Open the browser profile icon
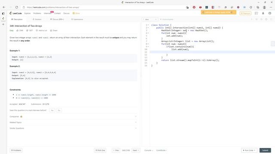The height and width of the screenshot is (154, 275). click(264, 7)
